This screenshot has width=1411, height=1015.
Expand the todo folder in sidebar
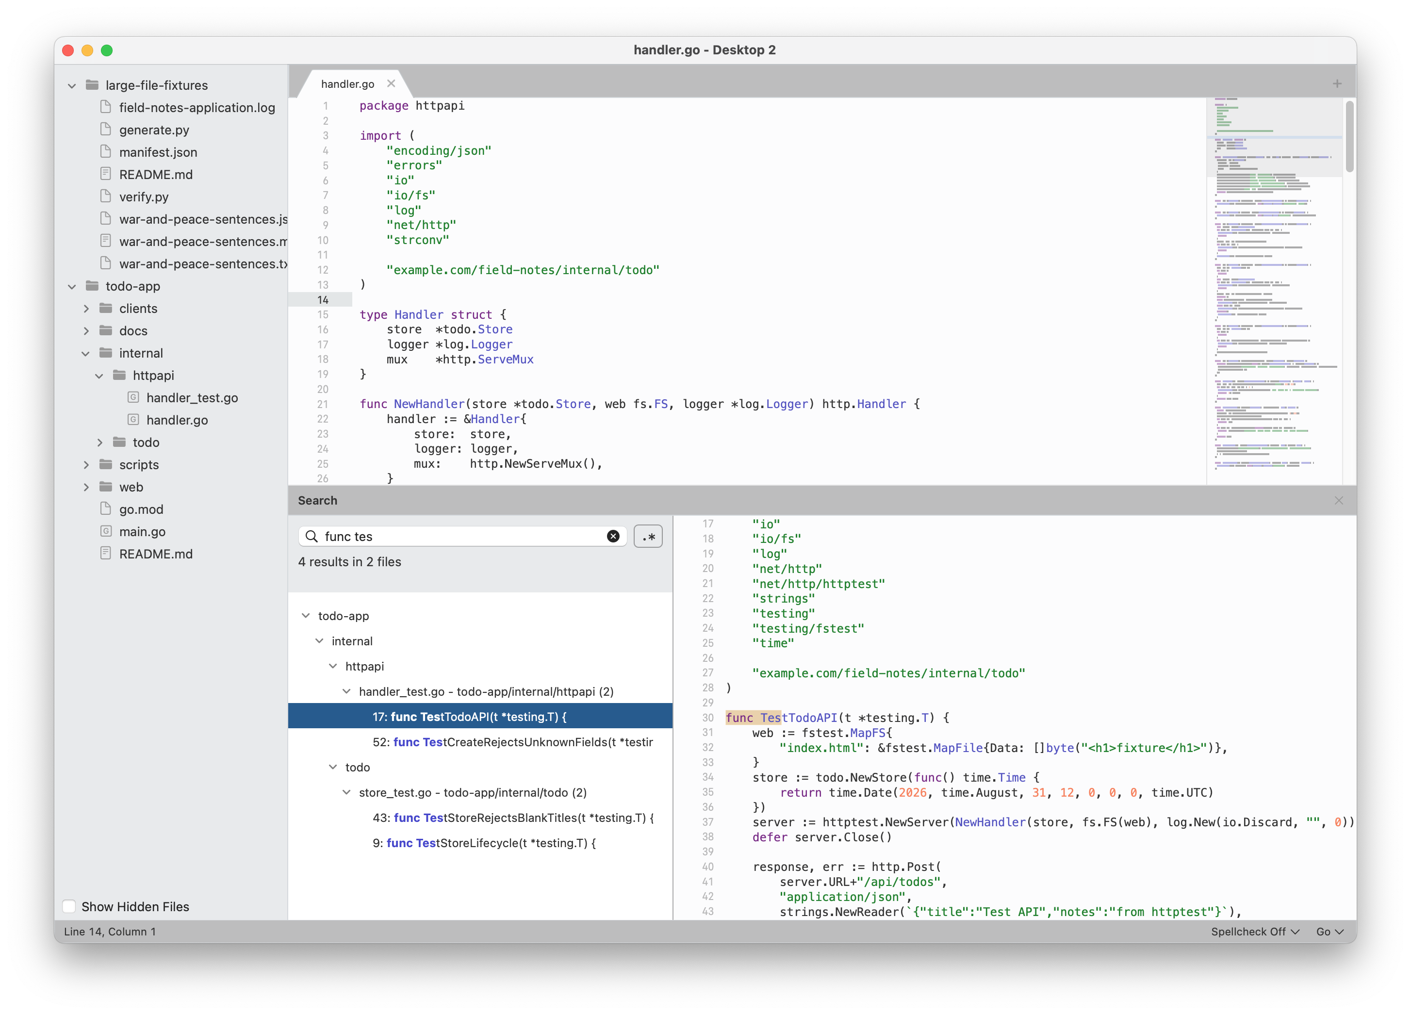pos(99,442)
